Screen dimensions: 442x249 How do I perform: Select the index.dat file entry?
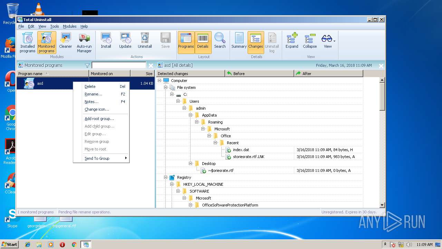[241, 150]
